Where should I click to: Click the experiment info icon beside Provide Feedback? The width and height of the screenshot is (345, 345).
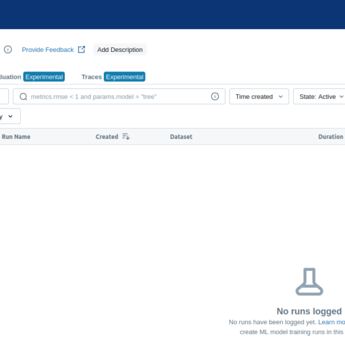[8, 49]
